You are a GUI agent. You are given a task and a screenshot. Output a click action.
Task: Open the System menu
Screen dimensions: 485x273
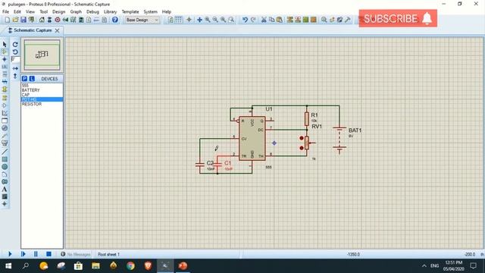[150, 12]
